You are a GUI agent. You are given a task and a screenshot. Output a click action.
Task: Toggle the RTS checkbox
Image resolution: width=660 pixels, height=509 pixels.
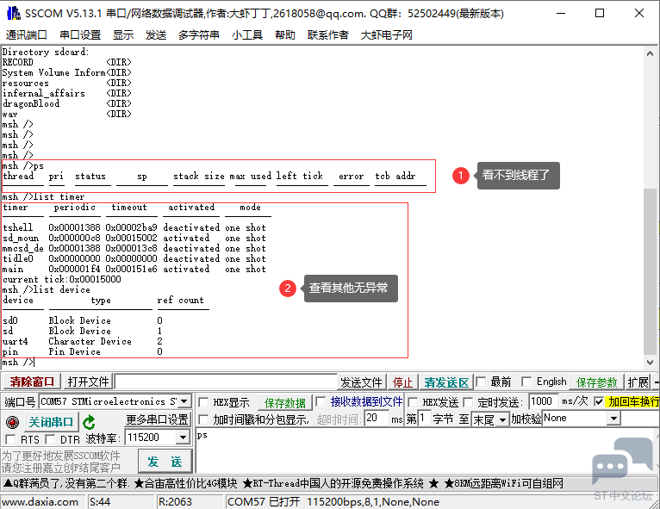coord(10,439)
